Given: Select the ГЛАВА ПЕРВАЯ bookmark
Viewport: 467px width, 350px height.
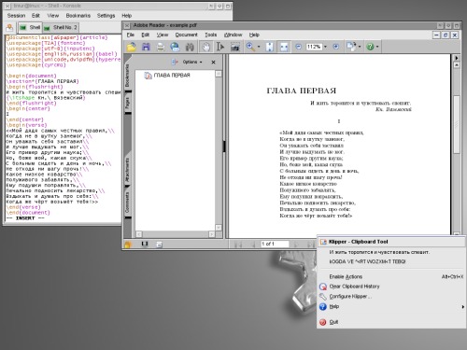Looking at the screenshot, I should point(172,76).
